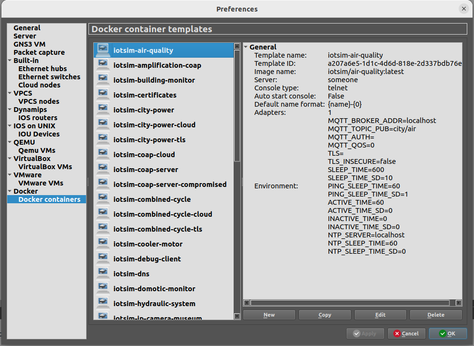474x346 pixels.
Task: Collapse the Built-in tree arrow
Action: [x=10, y=61]
